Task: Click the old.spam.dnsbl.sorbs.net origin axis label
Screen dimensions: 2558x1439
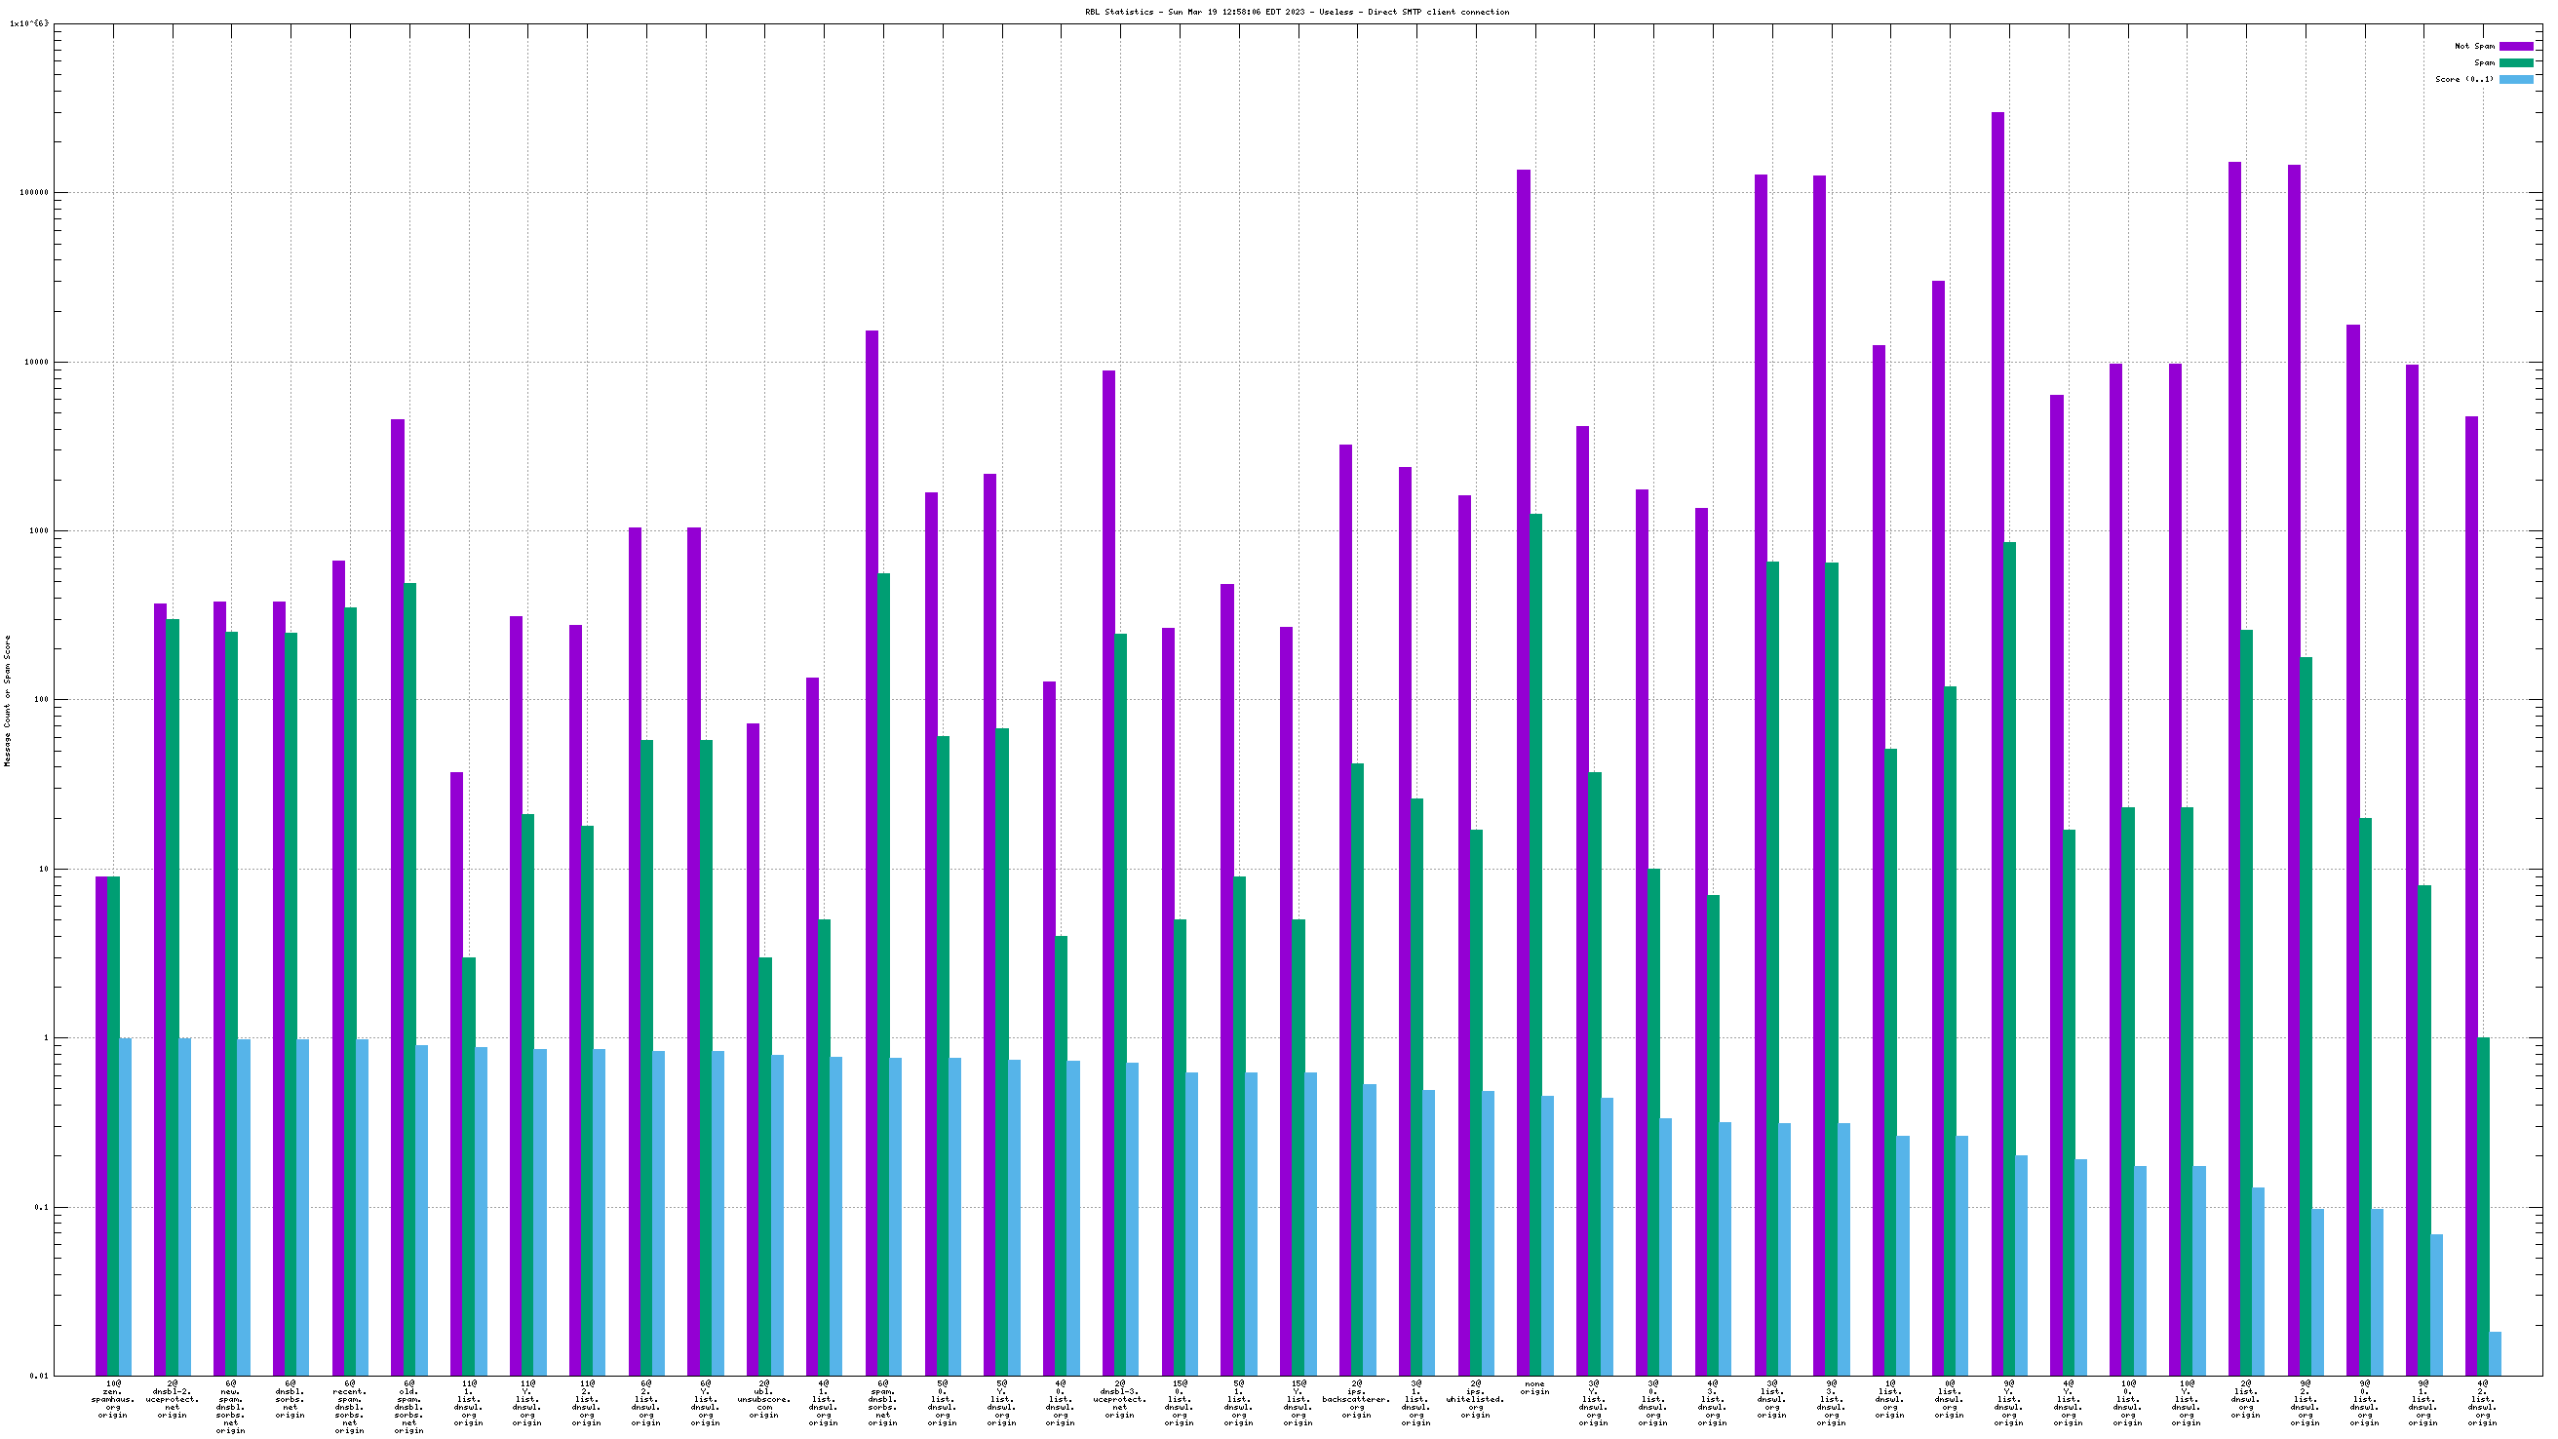Action: 408,1406
